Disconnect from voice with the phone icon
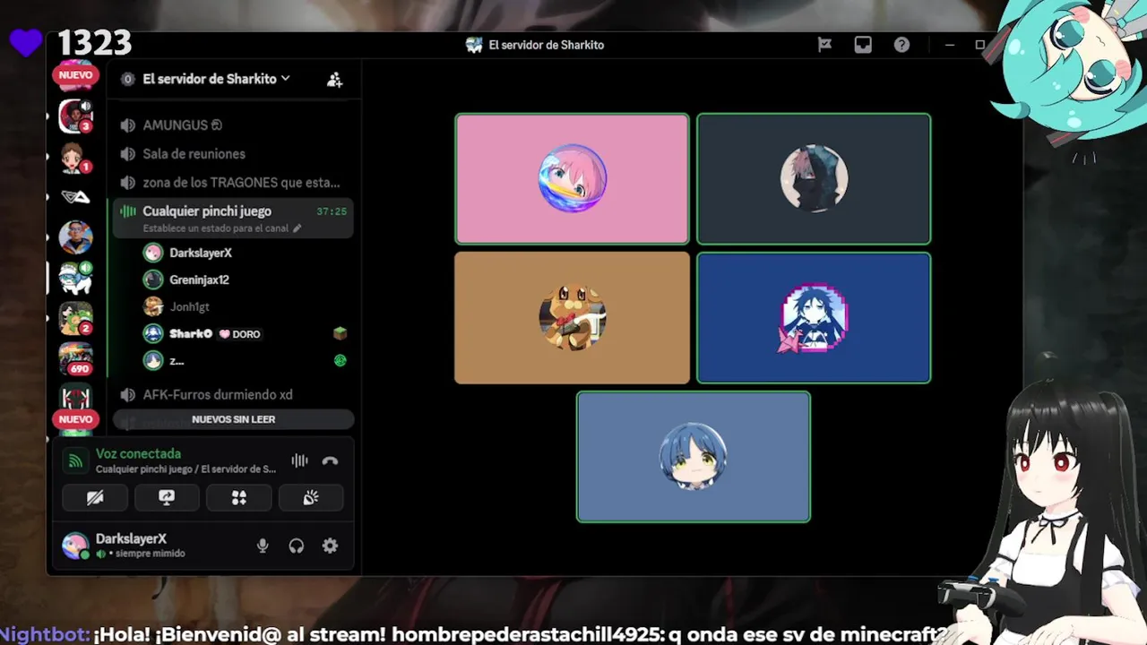The width and height of the screenshot is (1147, 645). coord(330,460)
